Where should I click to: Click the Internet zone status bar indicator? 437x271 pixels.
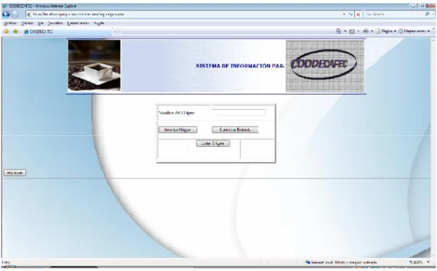342,262
